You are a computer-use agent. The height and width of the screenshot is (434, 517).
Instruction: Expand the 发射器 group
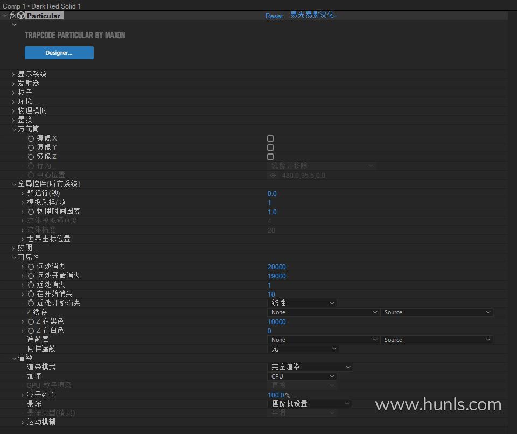13,83
